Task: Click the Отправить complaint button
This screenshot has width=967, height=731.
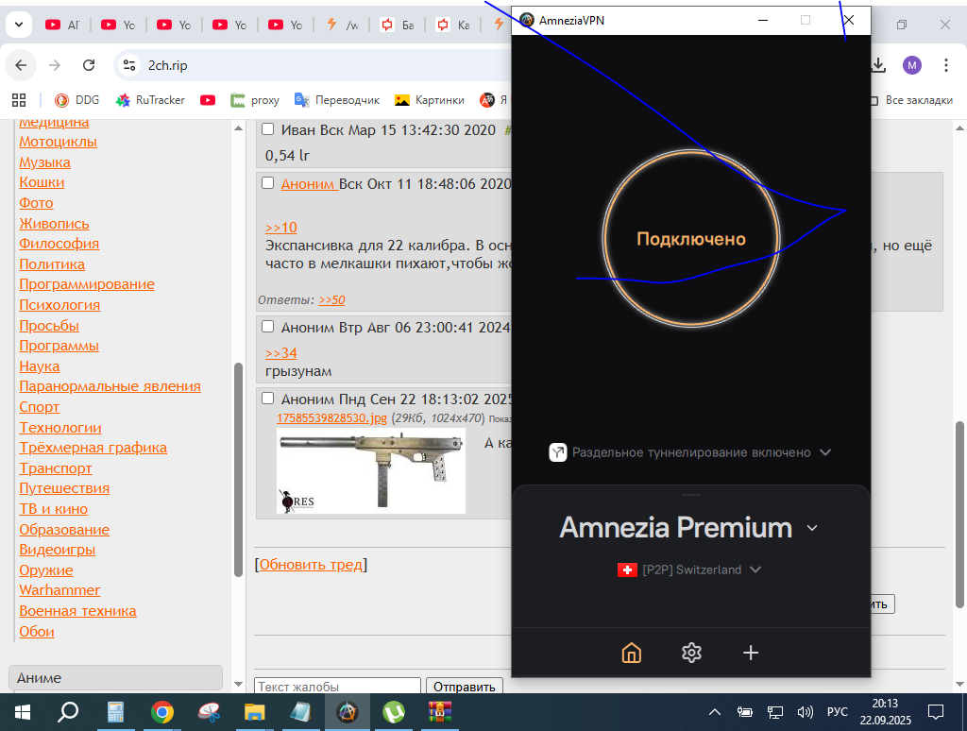Action: pos(465,687)
